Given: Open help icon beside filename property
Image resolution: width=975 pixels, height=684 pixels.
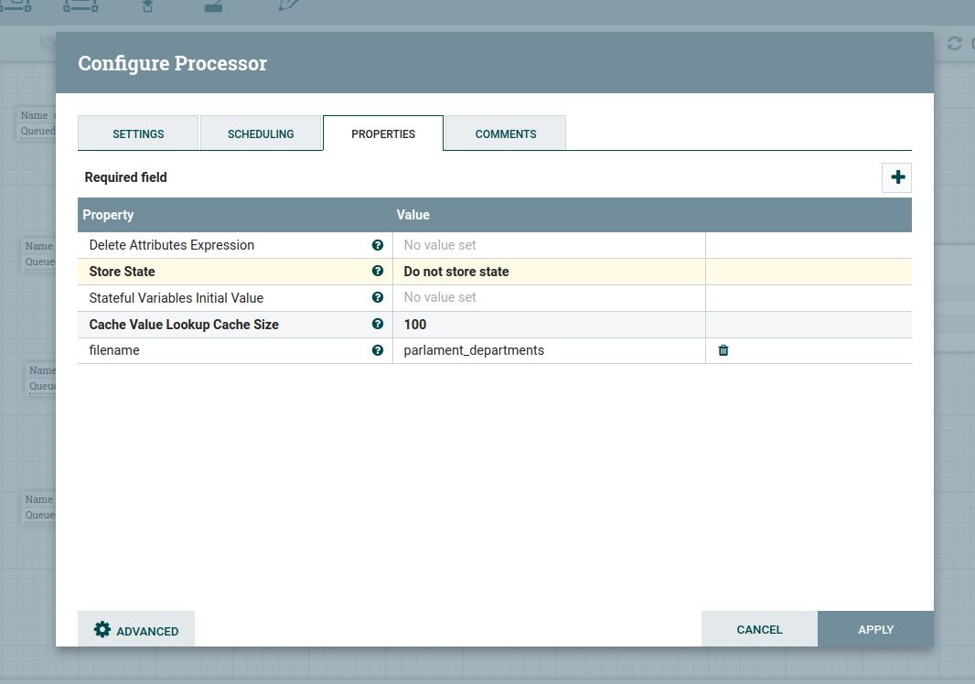Looking at the screenshot, I should point(377,350).
